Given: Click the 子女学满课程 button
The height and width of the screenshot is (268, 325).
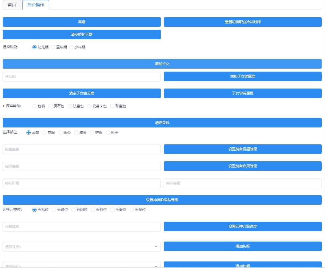Looking at the screenshot, I should (x=243, y=93).
